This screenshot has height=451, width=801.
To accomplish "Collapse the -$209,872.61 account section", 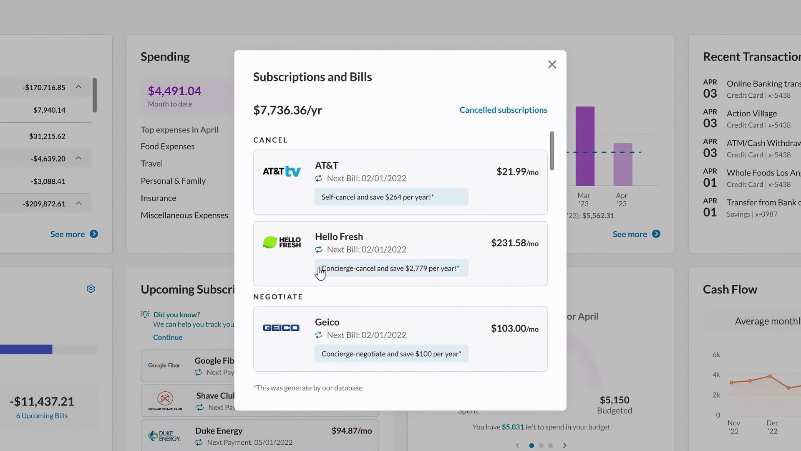I will click(78, 203).
